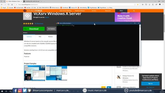Open the Services menu
The width and height of the screenshot is (165, 93).
[x=94, y=11]
